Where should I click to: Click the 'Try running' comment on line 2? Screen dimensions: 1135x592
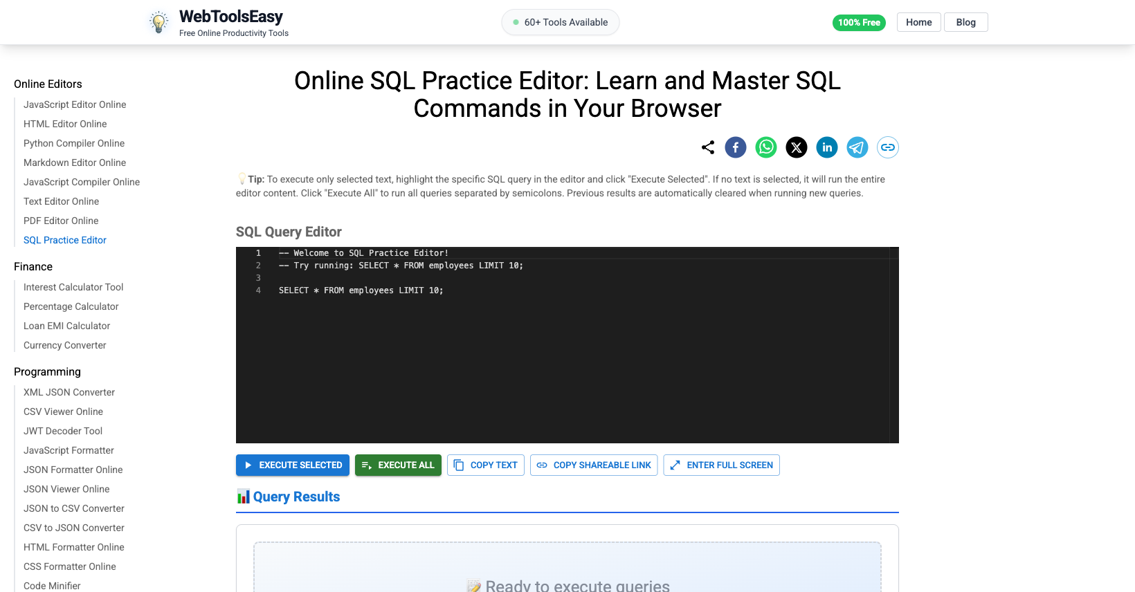coord(401,266)
